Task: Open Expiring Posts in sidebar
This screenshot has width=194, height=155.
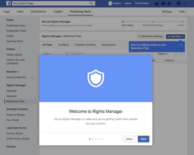Action: [14, 41]
